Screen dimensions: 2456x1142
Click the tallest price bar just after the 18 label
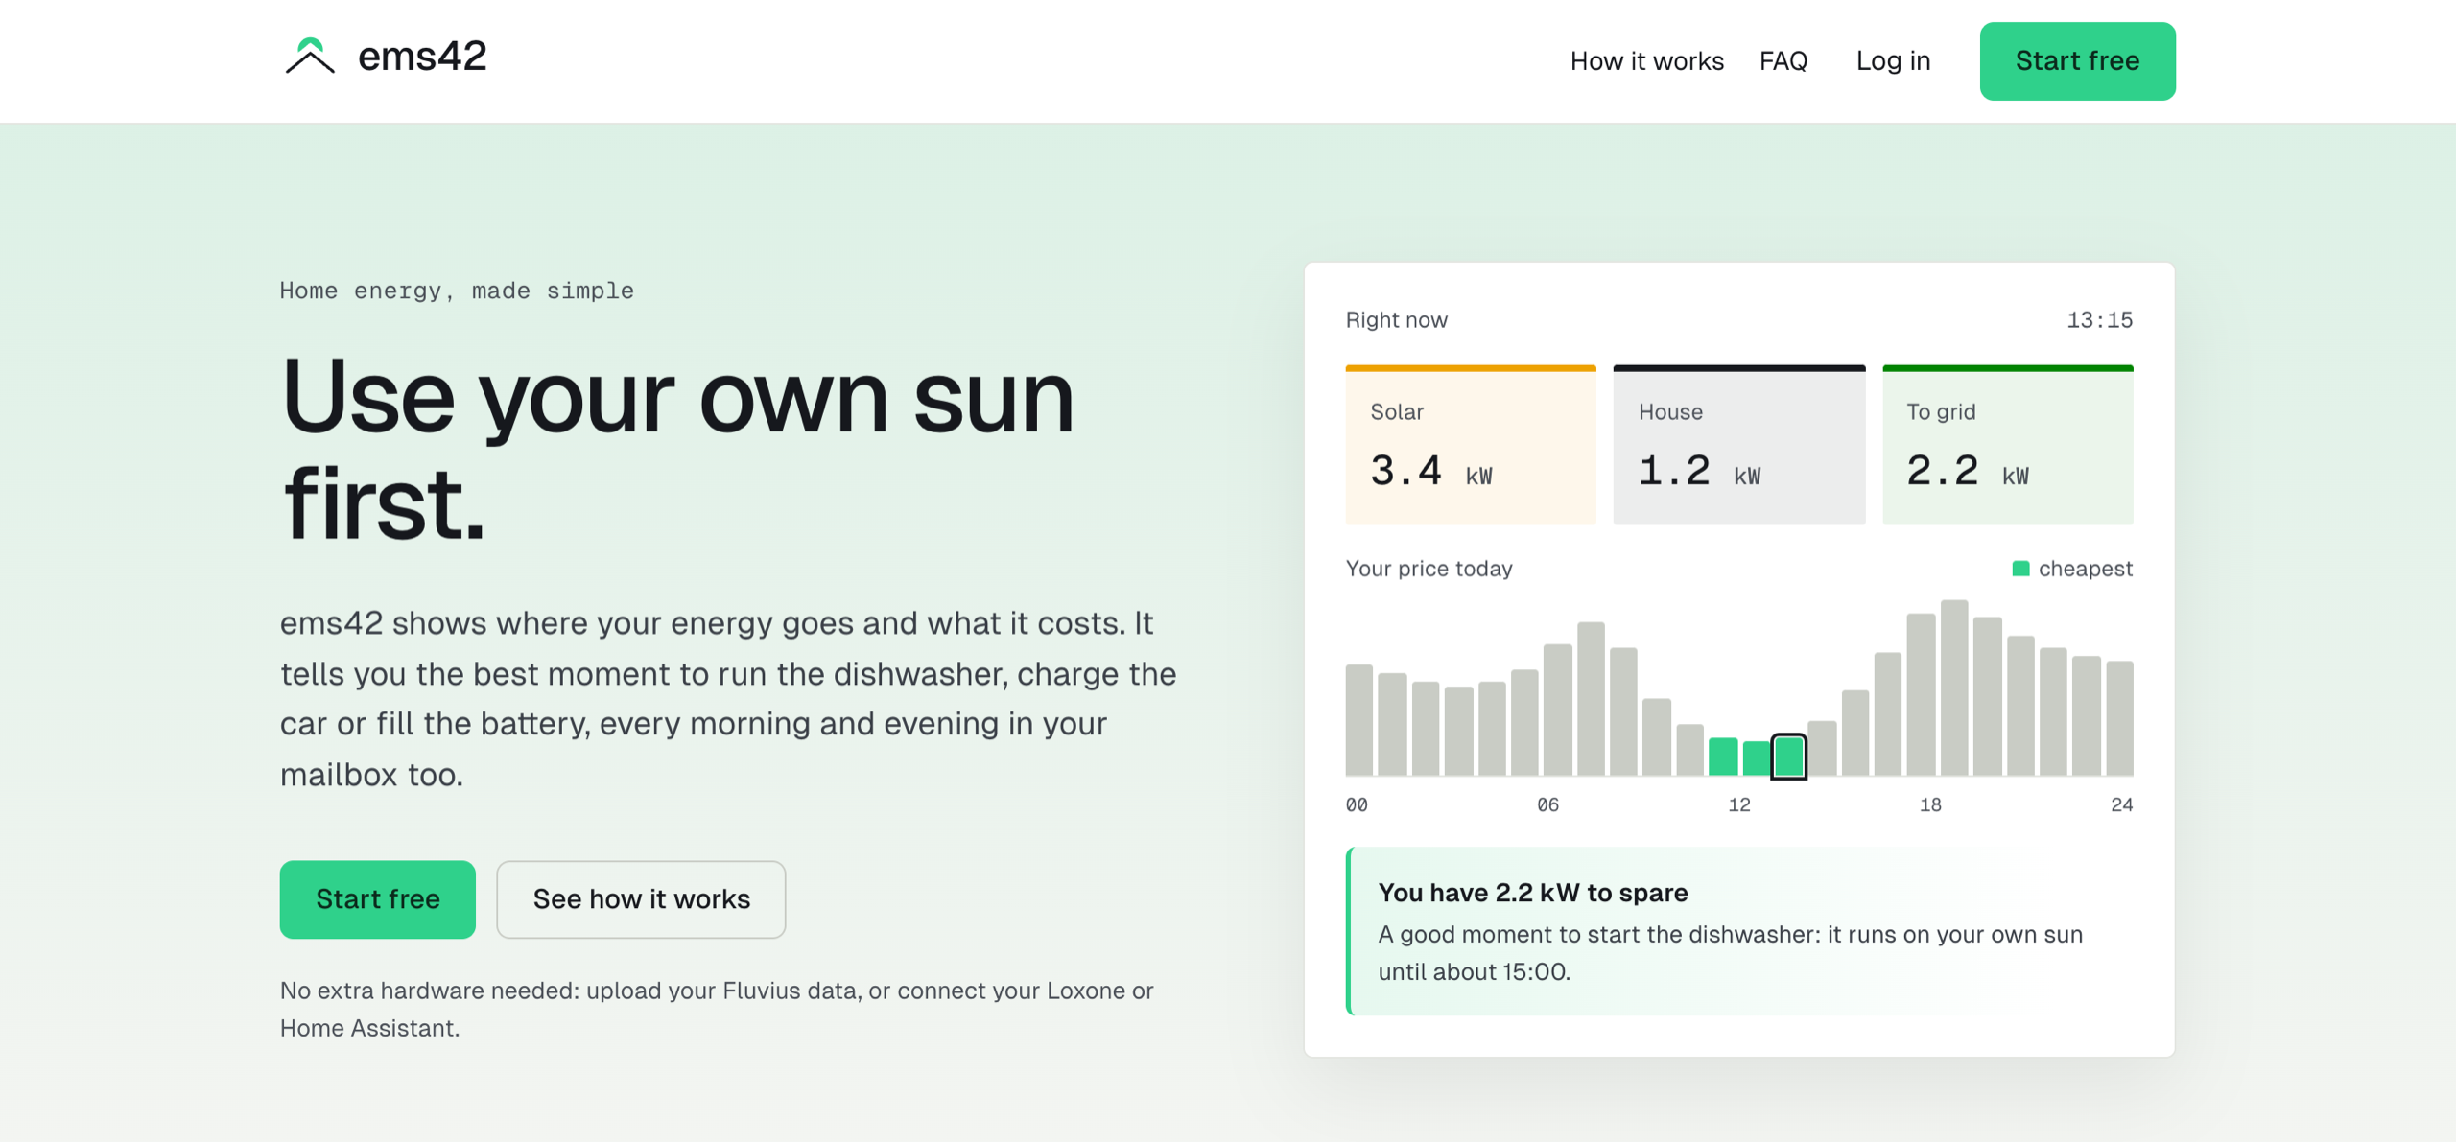click(x=1954, y=688)
